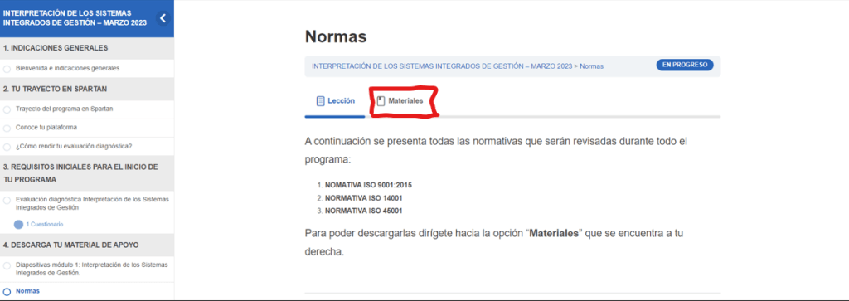Image resolution: width=849 pixels, height=301 pixels.
Task: Click the blue Cuestionario circle icon
Action: [18, 224]
